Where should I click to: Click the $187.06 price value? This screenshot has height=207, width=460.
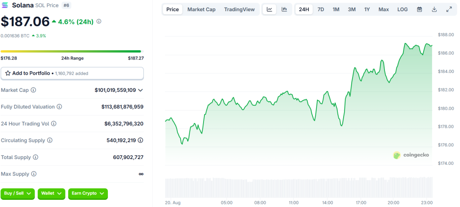click(25, 22)
